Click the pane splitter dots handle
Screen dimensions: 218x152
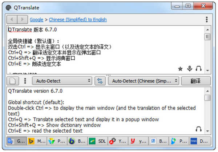[x=108, y=75]
